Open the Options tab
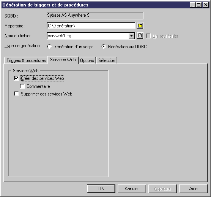The width and height of the screenshot is (211, 197). [x=87, y=60]
